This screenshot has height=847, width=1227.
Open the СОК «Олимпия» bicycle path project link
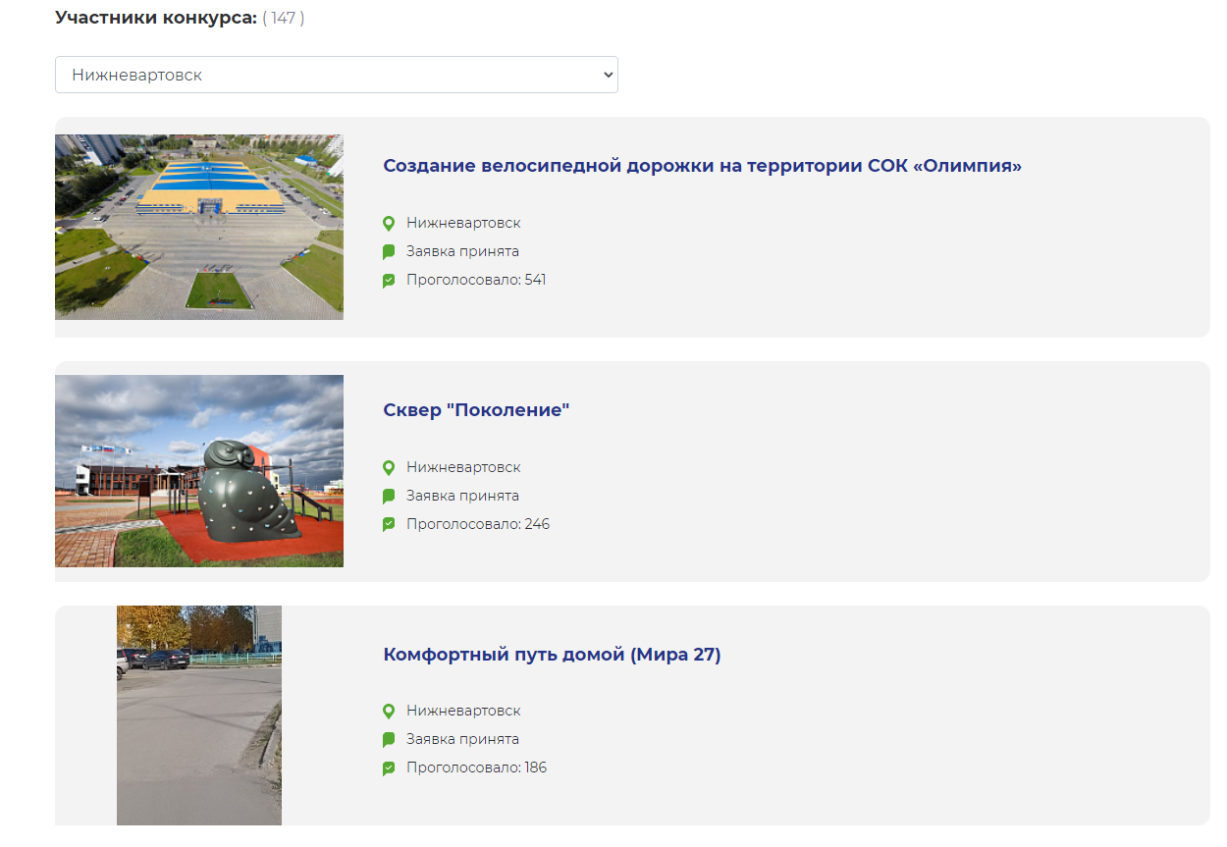703,166
